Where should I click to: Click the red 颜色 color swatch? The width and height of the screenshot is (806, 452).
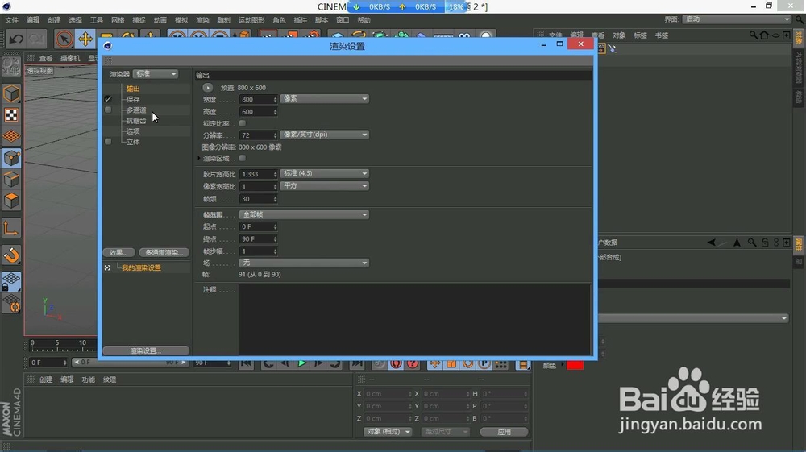[575, 365]
